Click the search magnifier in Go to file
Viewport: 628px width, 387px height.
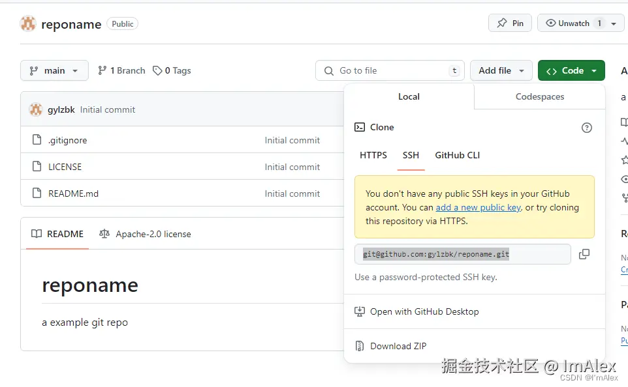329,71
